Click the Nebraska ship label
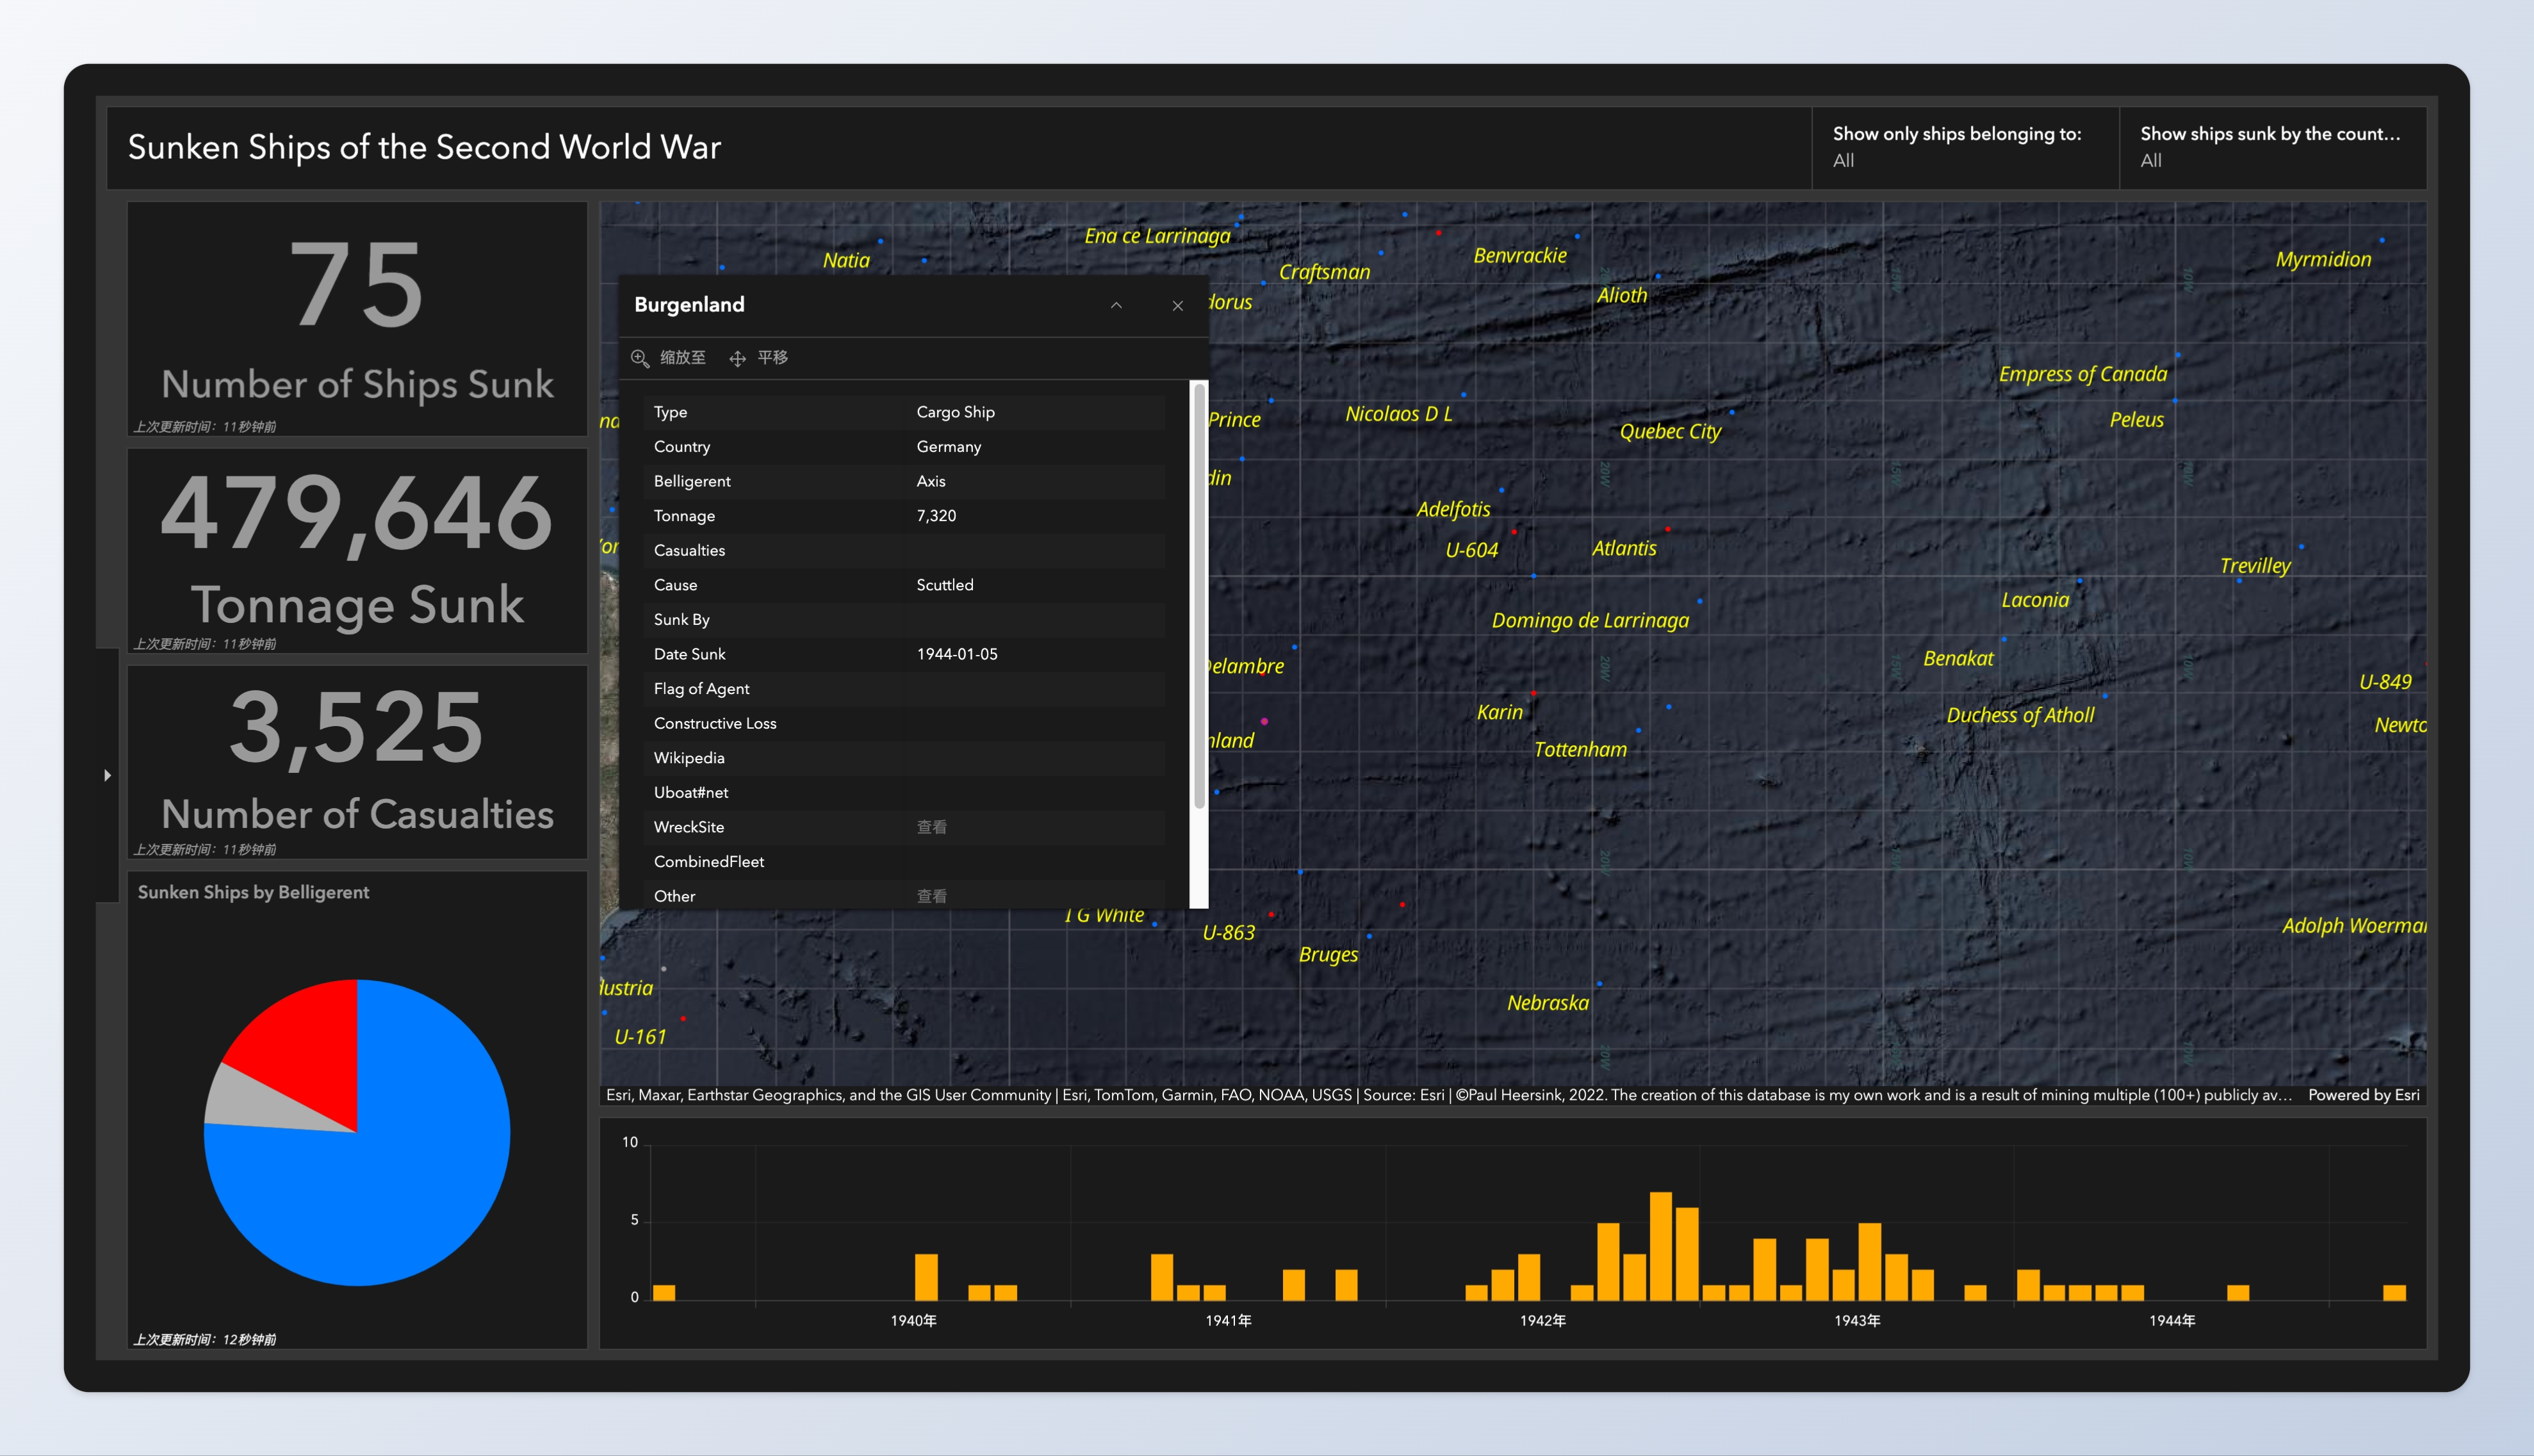The image size is (2534, 1456). [x=1548, y=1003]
